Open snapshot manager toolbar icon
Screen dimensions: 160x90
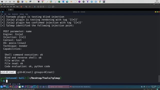(35, 7)
